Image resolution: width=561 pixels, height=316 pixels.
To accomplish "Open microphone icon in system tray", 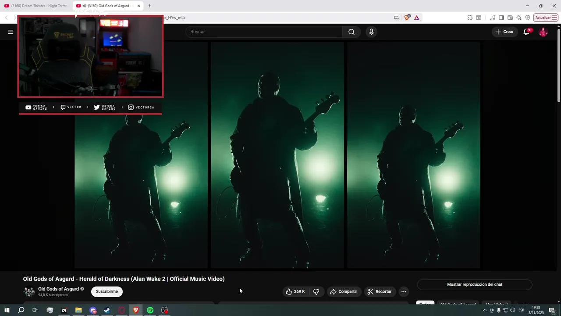I will point(498,310).
